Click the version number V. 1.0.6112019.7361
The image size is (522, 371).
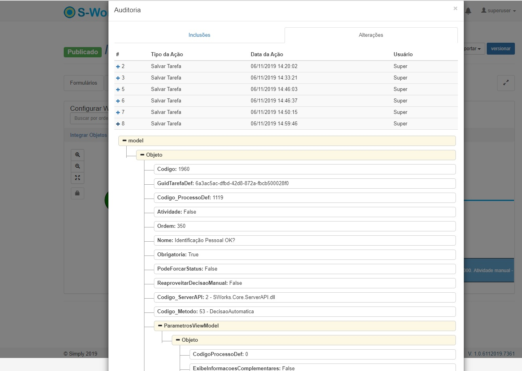(x=491, y=354)
